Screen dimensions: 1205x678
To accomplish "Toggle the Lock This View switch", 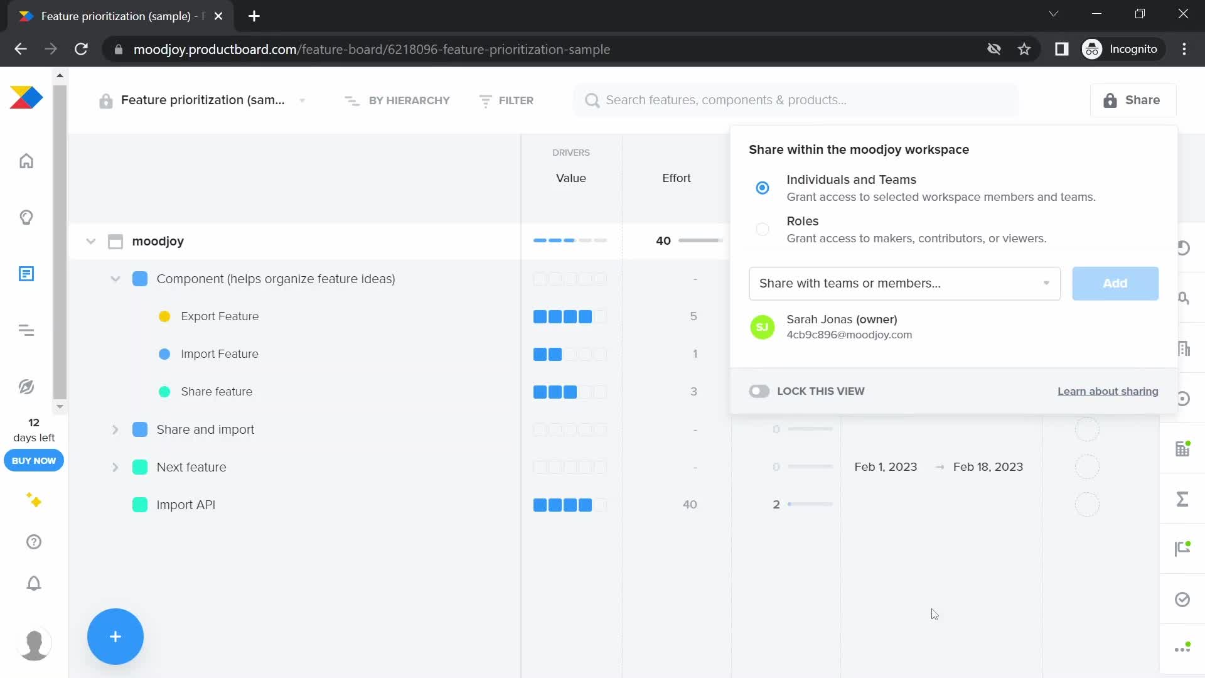I will tap(759, 391).
